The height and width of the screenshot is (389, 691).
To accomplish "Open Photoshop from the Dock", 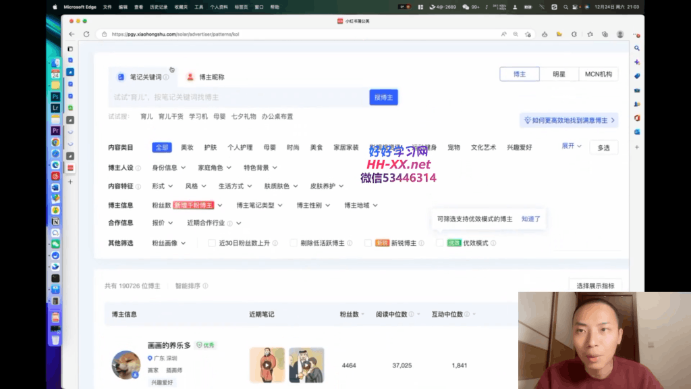I will click(x=55, y=97).
